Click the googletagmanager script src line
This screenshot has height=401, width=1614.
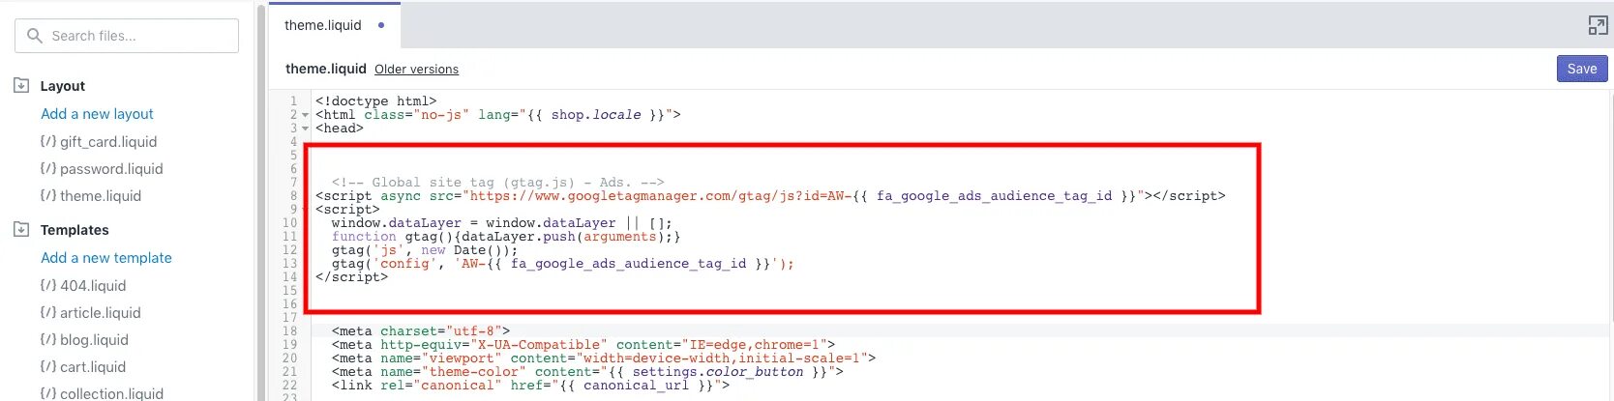(x=770, y=196)
